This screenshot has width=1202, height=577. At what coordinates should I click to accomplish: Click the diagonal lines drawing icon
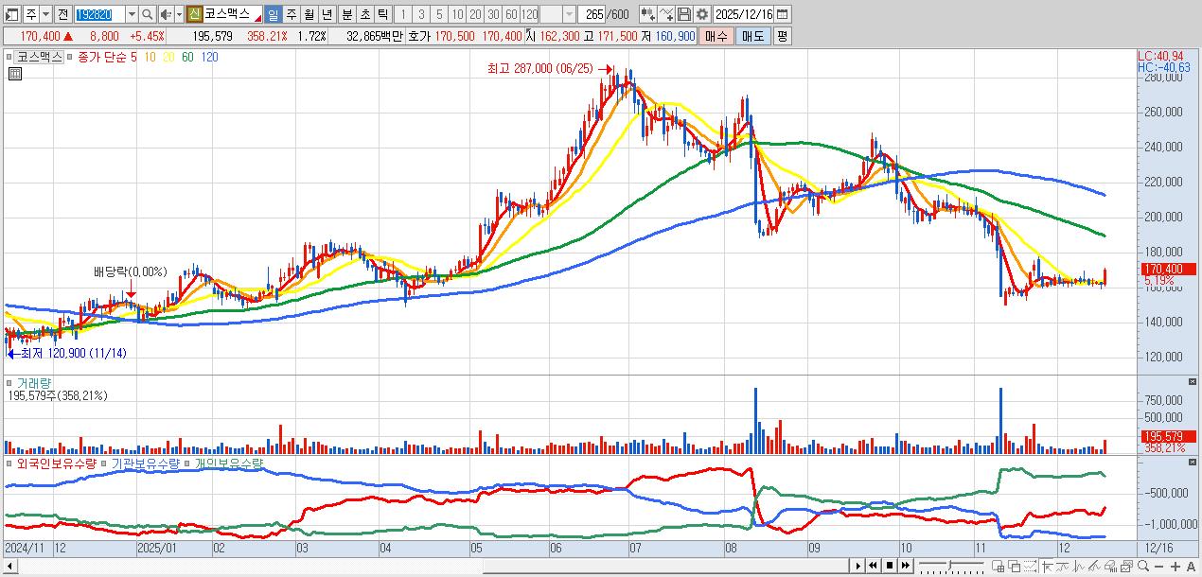pos(1095,566)
